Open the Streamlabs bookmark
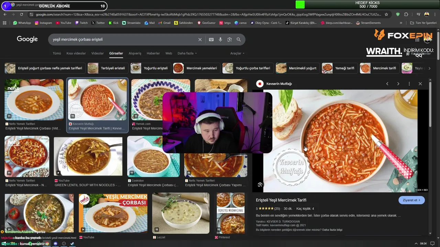 (132, 23)
